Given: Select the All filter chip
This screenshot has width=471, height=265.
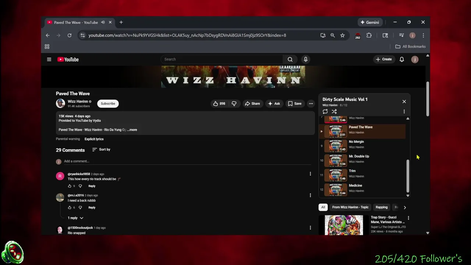Looking at the screenshot, I should [323, 207].
